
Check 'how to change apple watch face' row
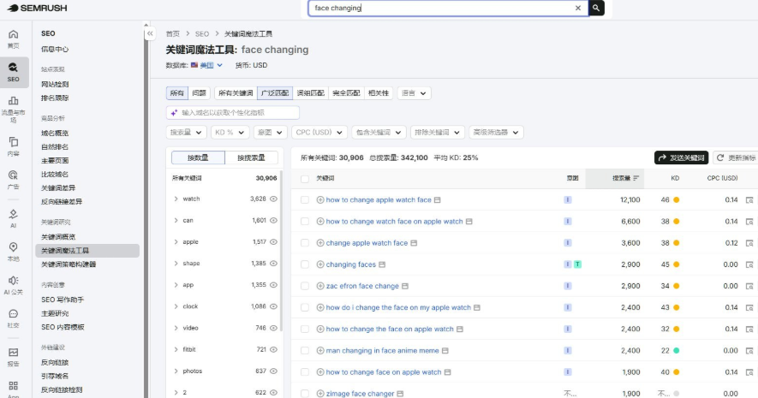[305, 199]
